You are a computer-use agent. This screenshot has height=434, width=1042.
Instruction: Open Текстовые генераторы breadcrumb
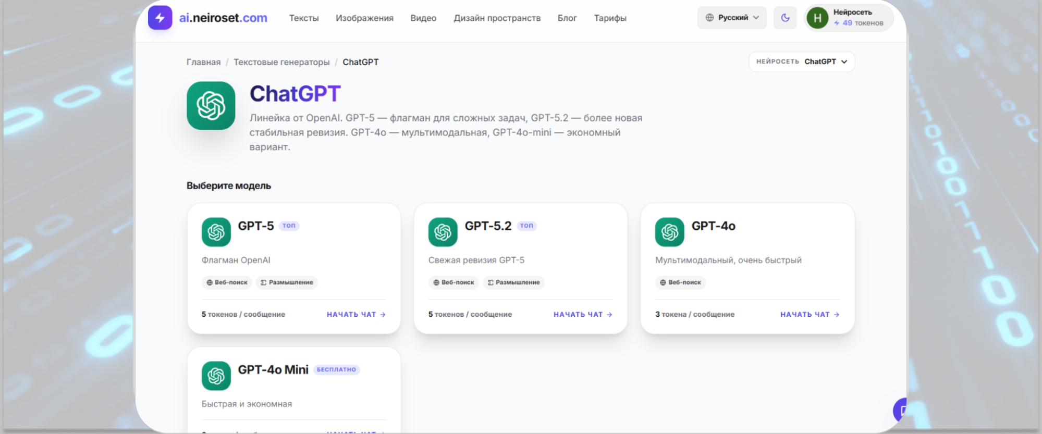281,62
